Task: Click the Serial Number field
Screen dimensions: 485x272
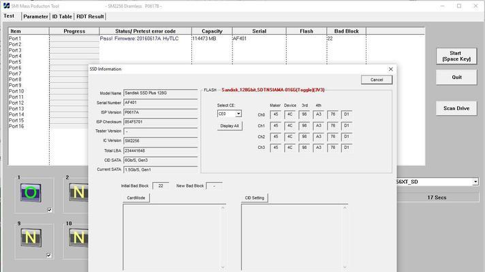Action: point(160,103)
